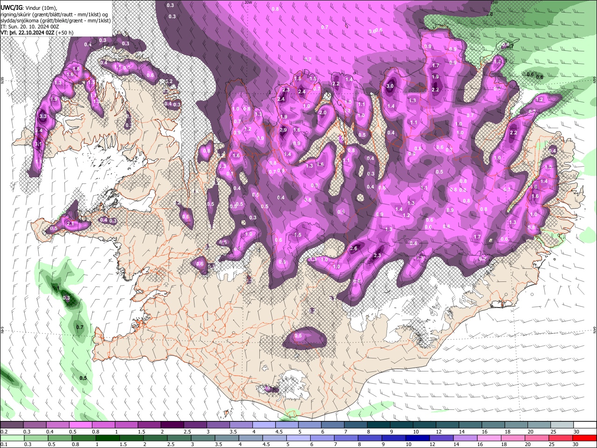Click the snow-scale swatch between 0.2 and 0.3

(x=12, y=425)
